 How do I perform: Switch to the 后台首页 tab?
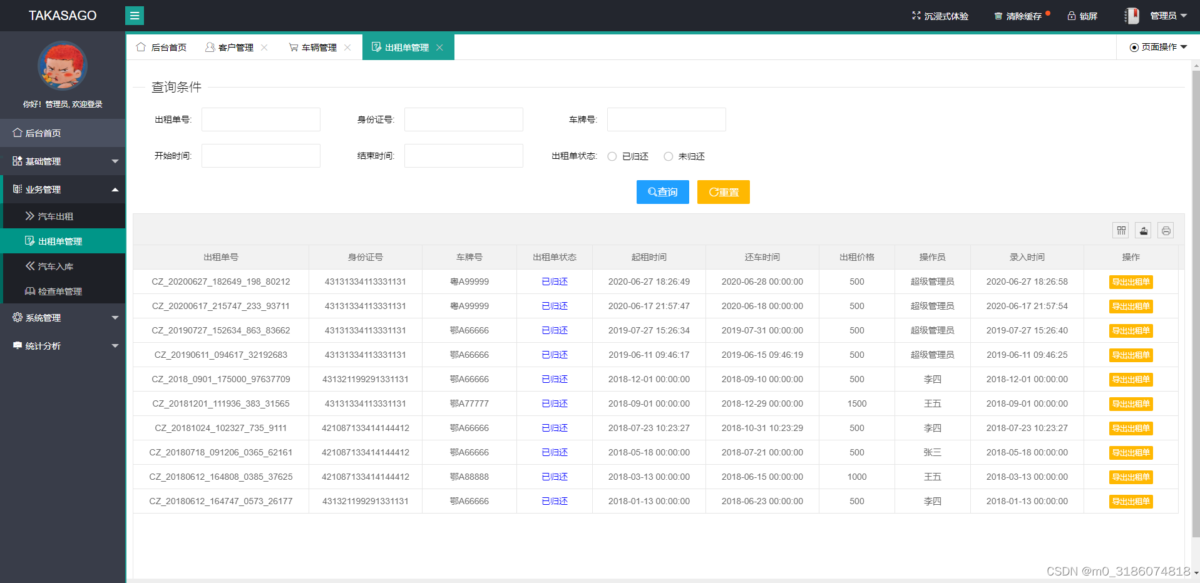click(162, 48)
